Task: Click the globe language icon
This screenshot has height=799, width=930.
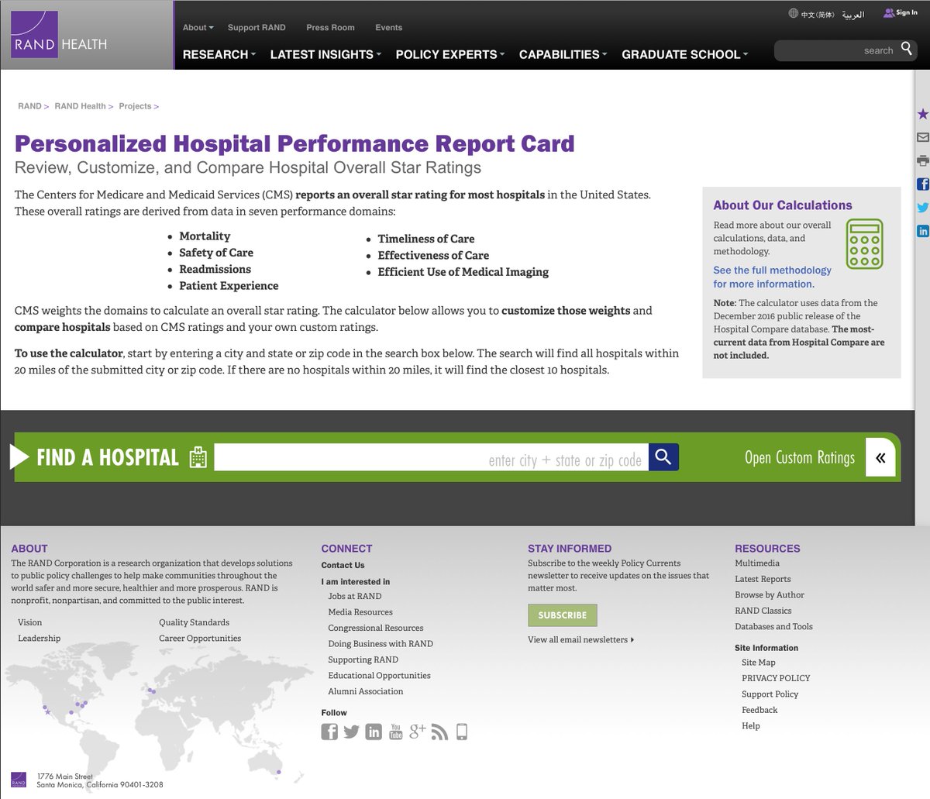Action: coord(793,13)
